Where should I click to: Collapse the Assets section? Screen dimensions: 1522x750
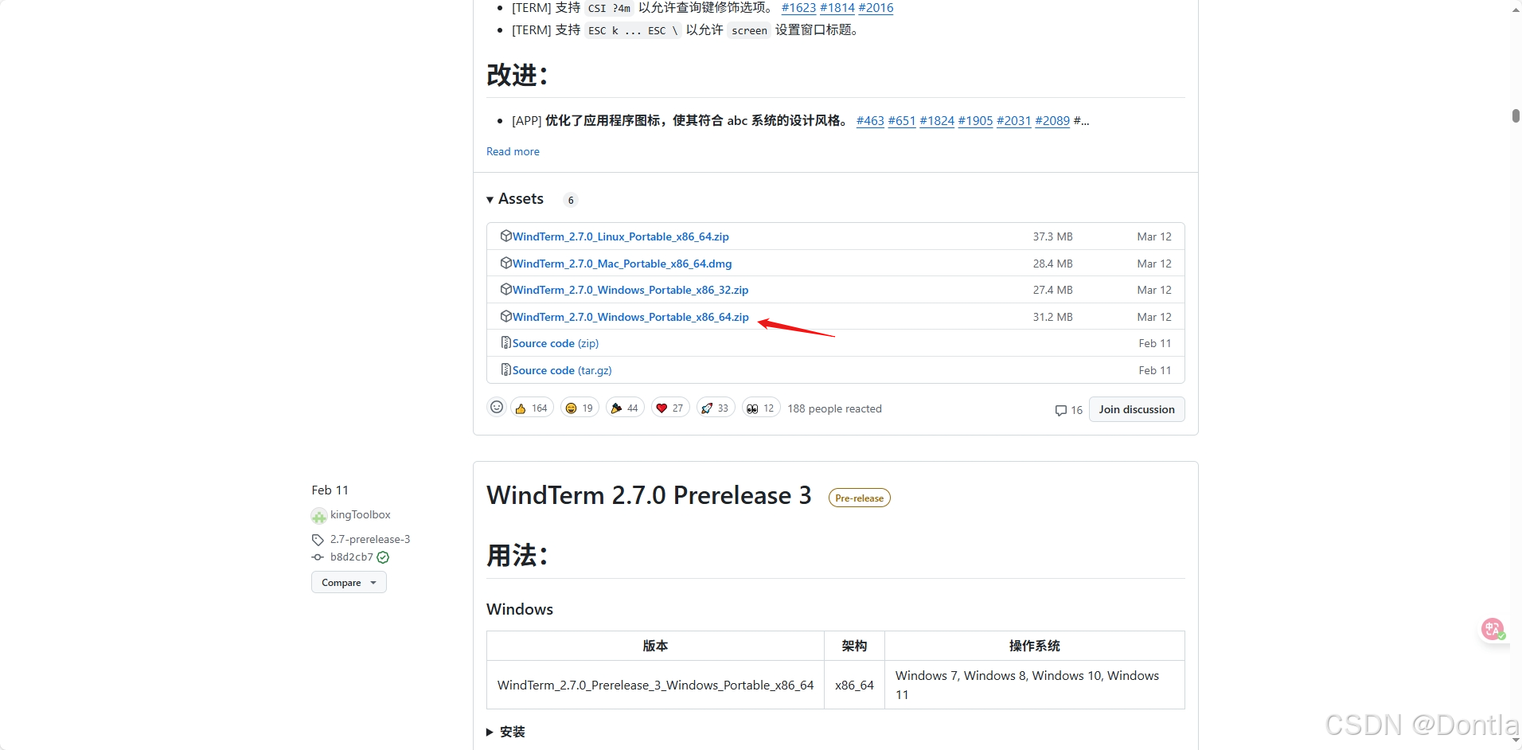click(515, 199)
